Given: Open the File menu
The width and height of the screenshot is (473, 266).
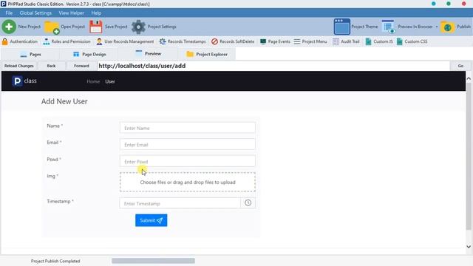Looking at the screenshot, I should click(x=9, y=13).
